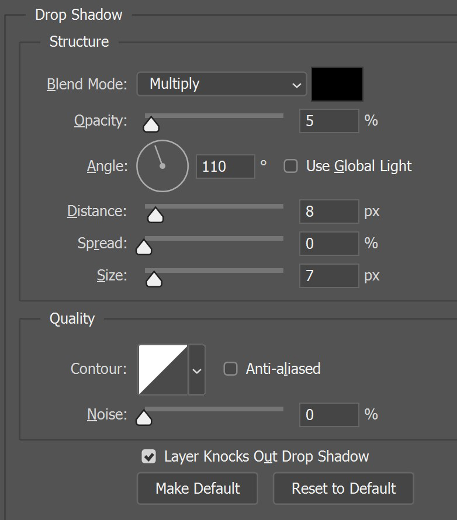Click the black shadow color swatch
Image resolution: width=457 pixels, height=520 pixels.
[337, 84]
